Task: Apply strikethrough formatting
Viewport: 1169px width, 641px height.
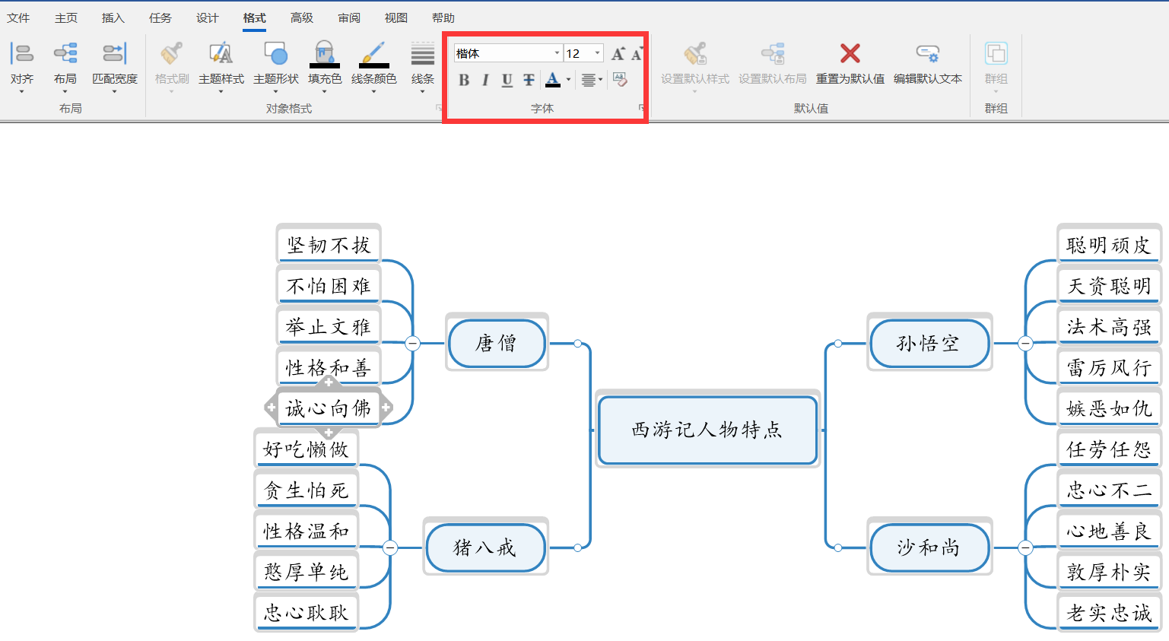Action: 529,80
